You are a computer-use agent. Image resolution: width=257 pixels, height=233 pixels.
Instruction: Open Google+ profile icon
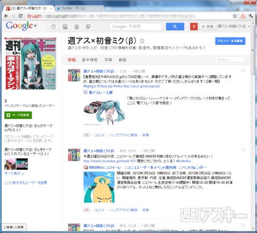point(77,27)
